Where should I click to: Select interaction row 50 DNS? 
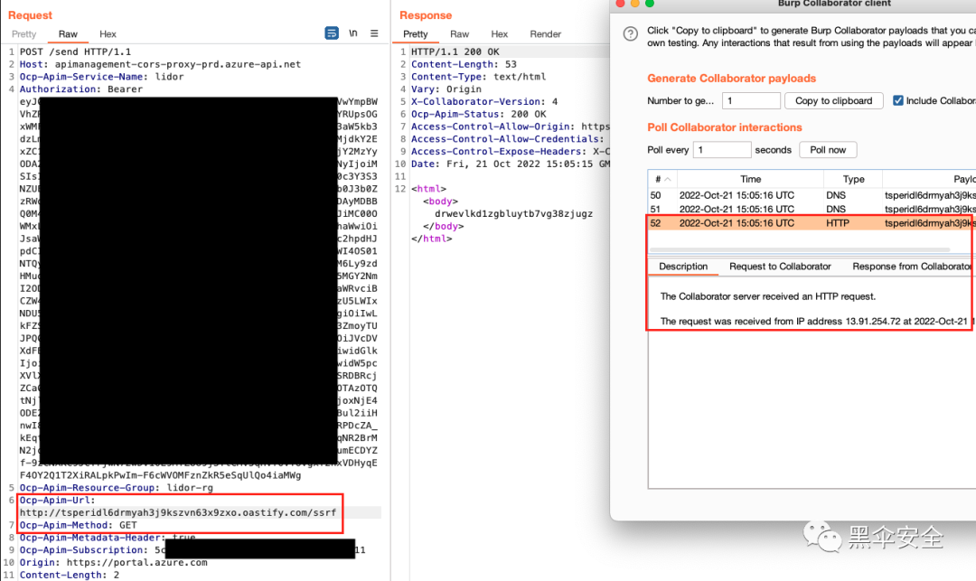point(812,195)
